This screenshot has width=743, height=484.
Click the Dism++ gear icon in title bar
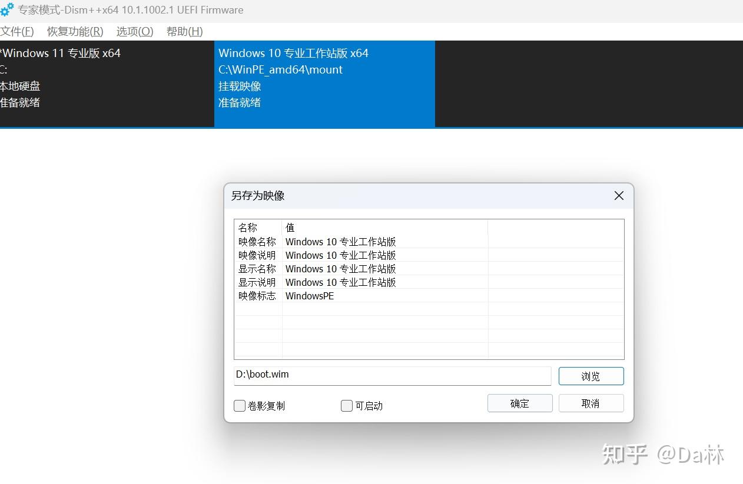tap(7, 10)
